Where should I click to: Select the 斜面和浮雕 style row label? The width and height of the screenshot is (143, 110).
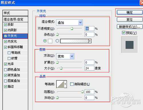15,47
